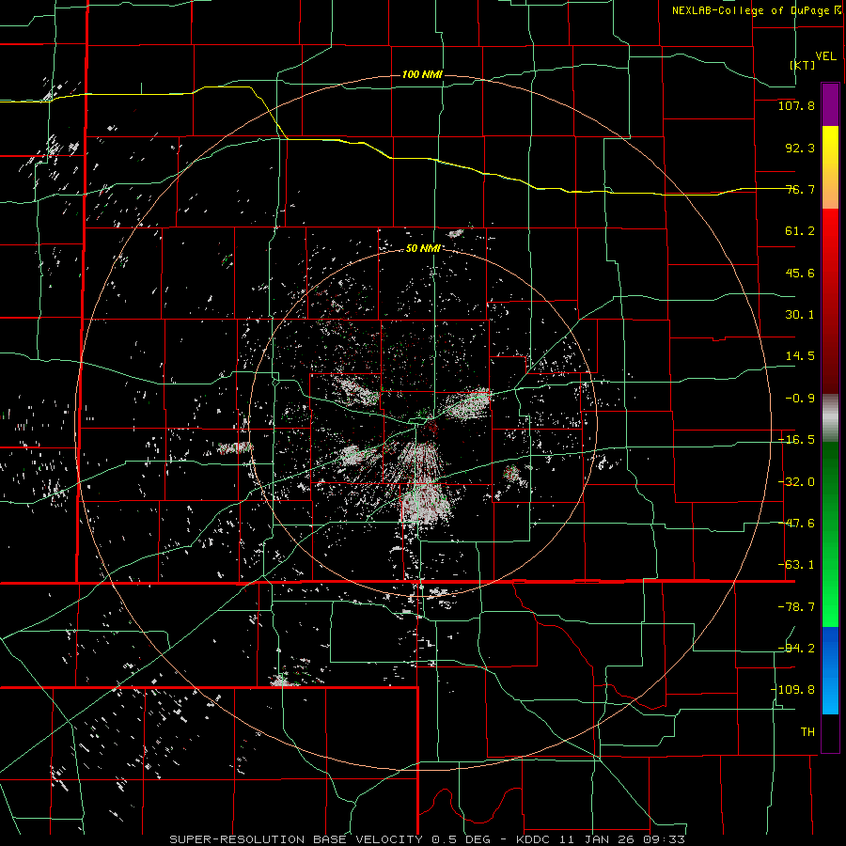This screenshot has width=846, height=846.
Task: Click the 92.3 velocity scale value
Action: 800,148
